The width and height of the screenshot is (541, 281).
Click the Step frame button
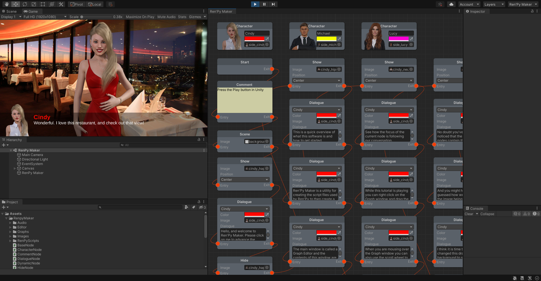point(273,4)
